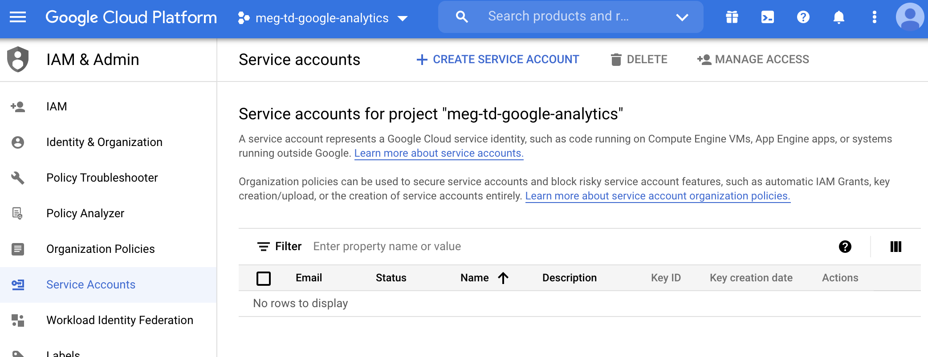Click the filter help icon
928x357 pixels.
(x=845, y=247)
